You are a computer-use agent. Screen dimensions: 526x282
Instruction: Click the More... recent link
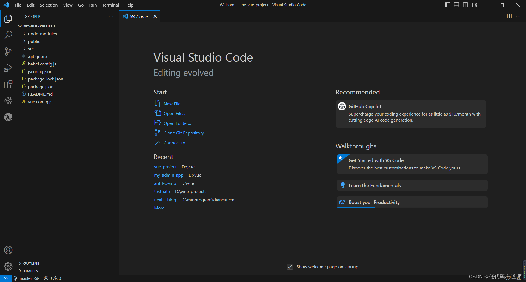click(161, 208)
